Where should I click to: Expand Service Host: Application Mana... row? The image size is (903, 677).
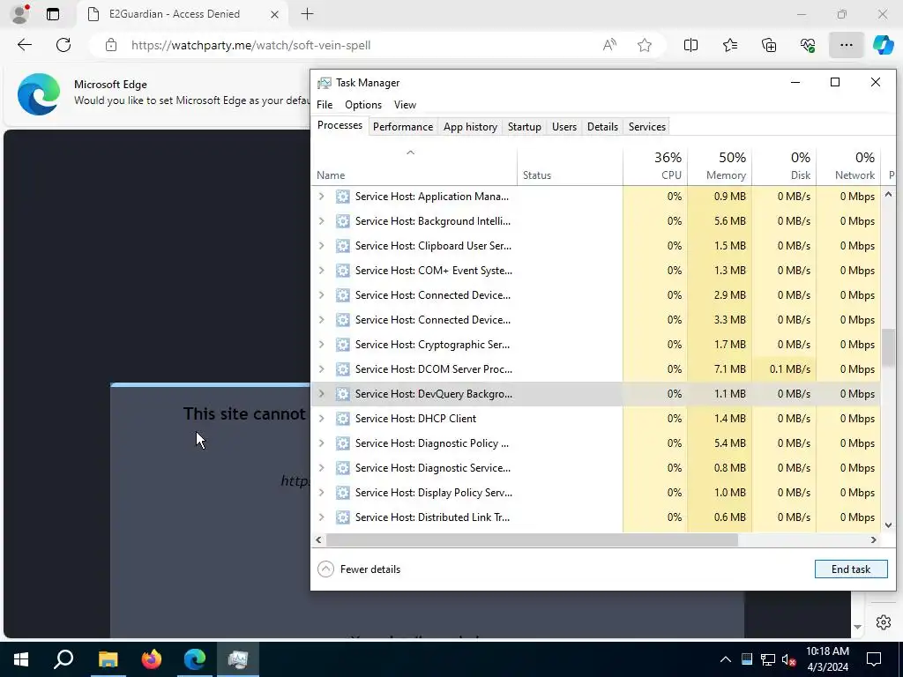[321, 197]
